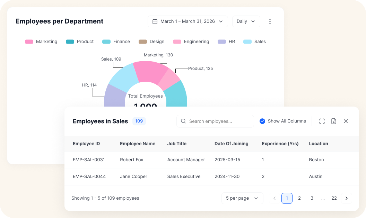This screenshot has height=218, width=366.
Task: Sort by Location column header
Action: tap(319, 144)
